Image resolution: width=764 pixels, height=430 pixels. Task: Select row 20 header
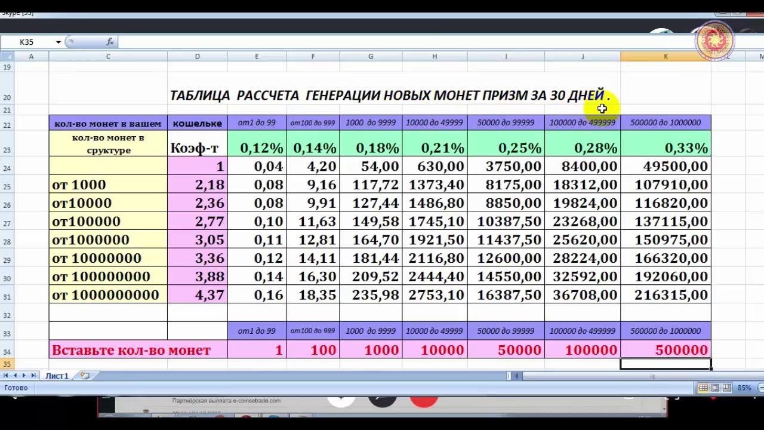pyautogui.click(x=7, y=90)
